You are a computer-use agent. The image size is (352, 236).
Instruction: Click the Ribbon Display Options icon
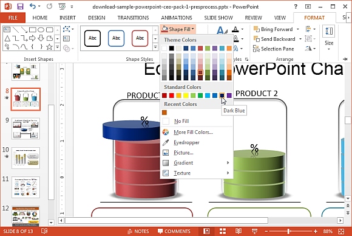tap(308, 7)
